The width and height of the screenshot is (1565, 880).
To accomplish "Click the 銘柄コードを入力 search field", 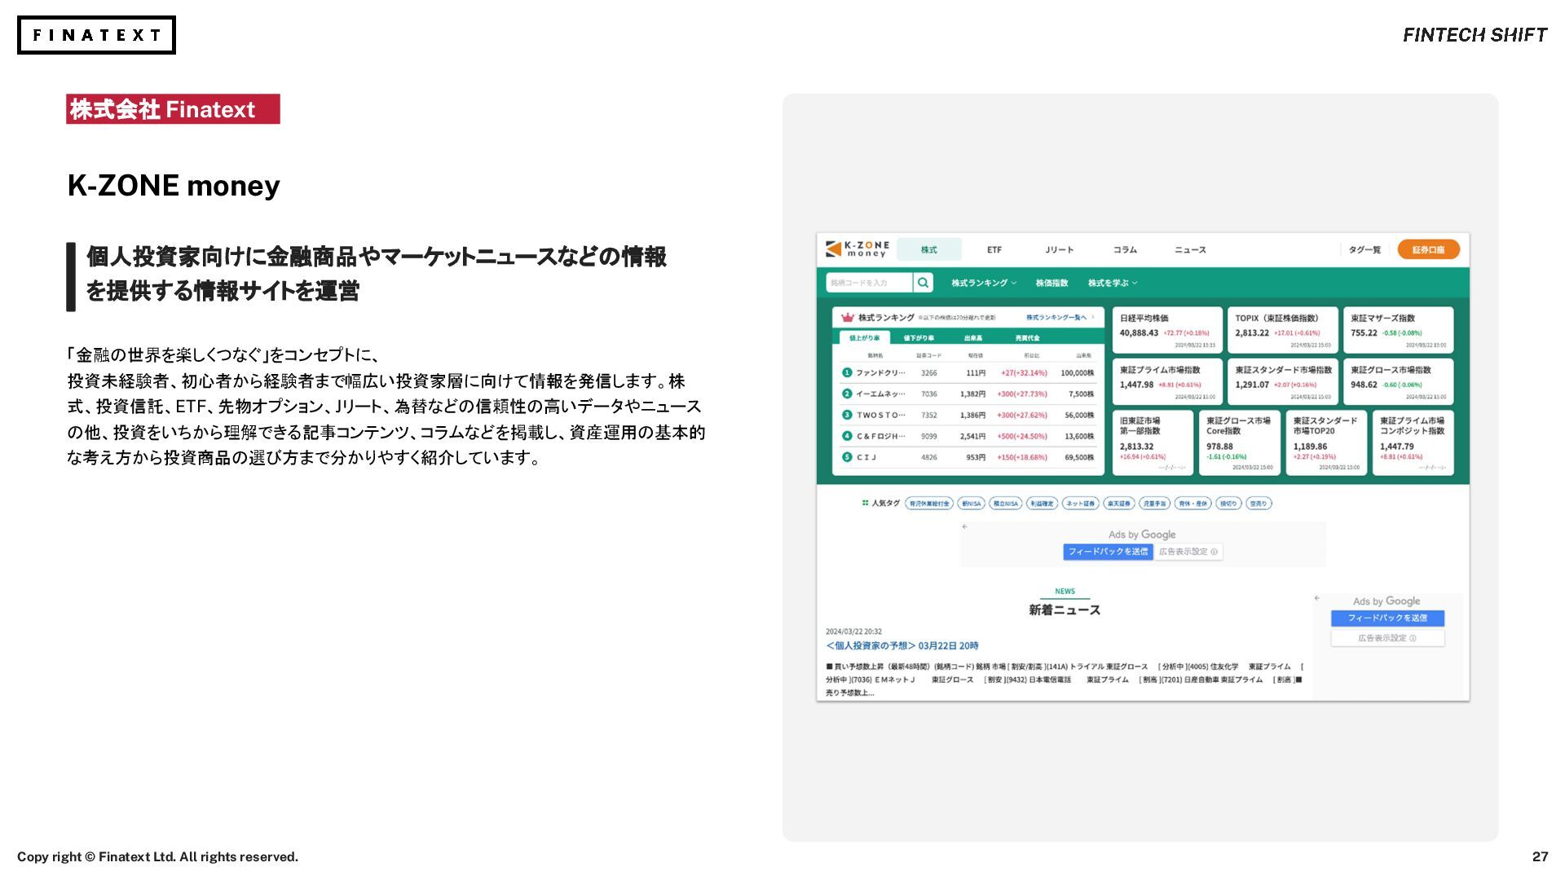I will 869,283.
